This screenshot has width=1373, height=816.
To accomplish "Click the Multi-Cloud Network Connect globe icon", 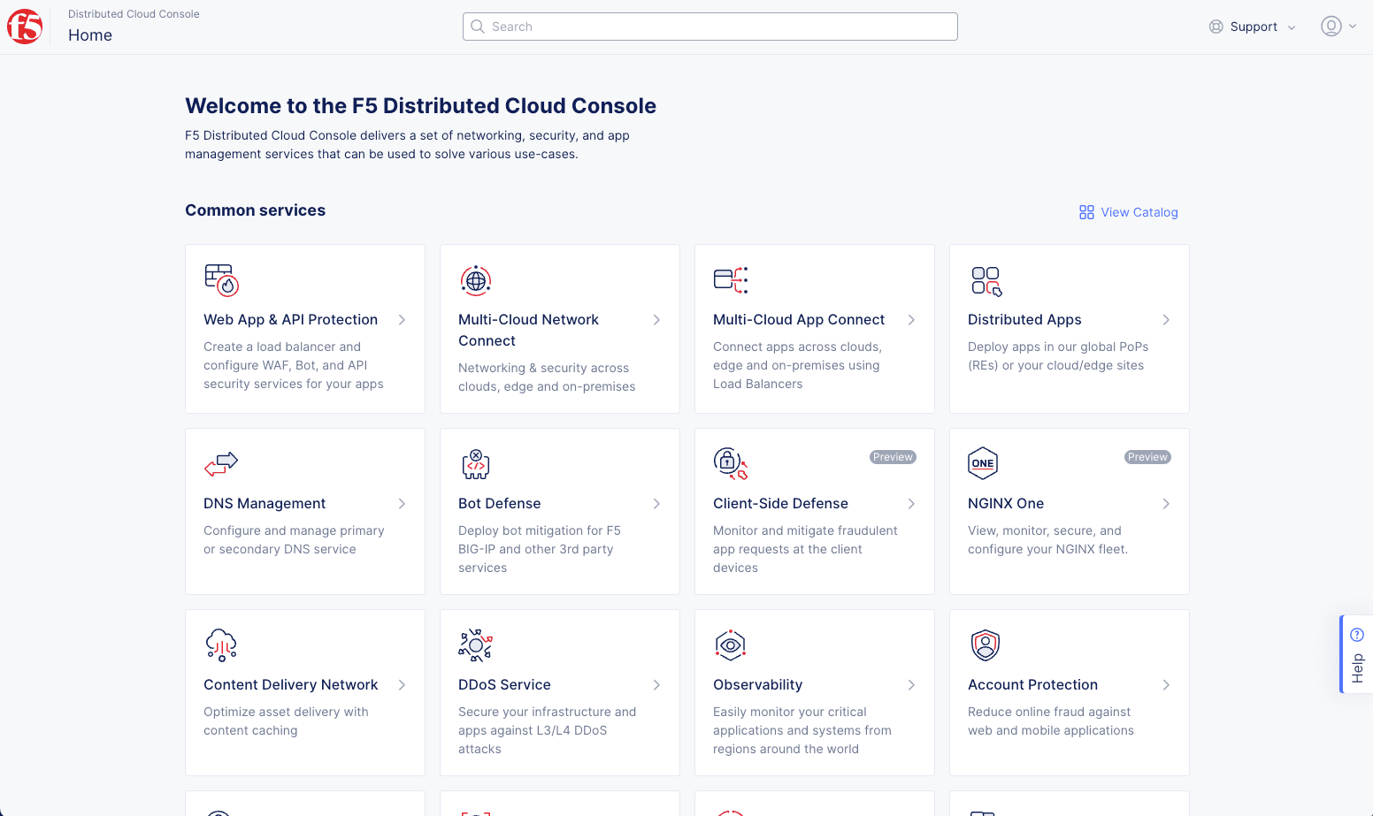I will pos(476,280).
